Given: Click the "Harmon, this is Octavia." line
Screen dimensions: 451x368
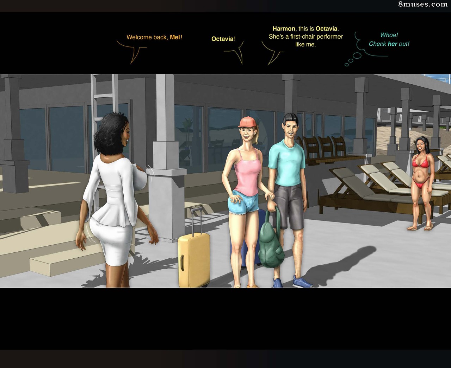Looking at the screenshot, I should (x=305, y=29).
